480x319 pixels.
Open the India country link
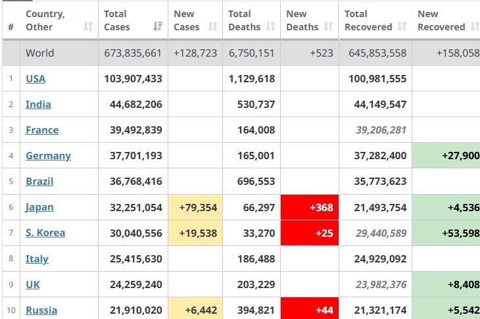[38, 105]
